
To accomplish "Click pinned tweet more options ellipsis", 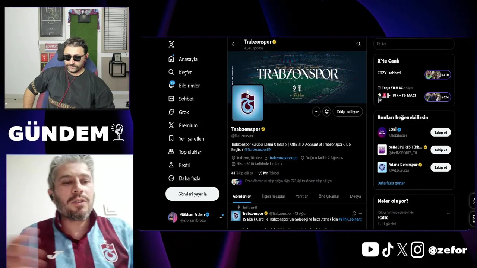I will pos(360,213).
